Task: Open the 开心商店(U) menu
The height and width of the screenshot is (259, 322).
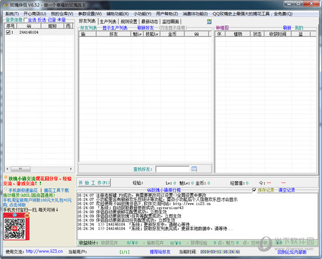Action: 35,14
